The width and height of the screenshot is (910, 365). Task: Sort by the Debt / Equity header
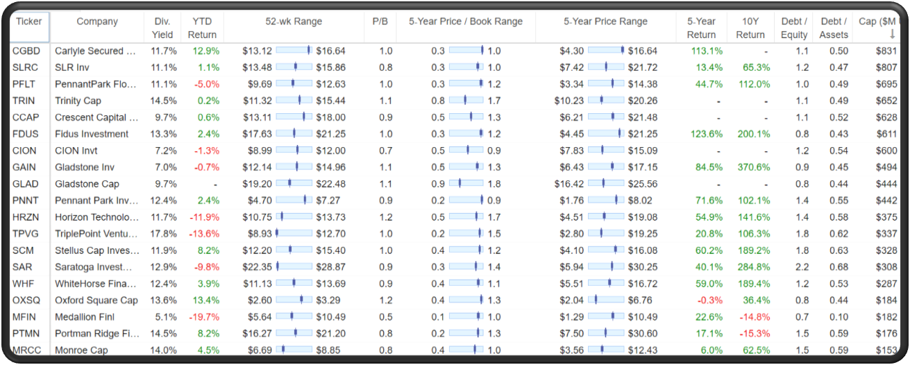(794, 28)
